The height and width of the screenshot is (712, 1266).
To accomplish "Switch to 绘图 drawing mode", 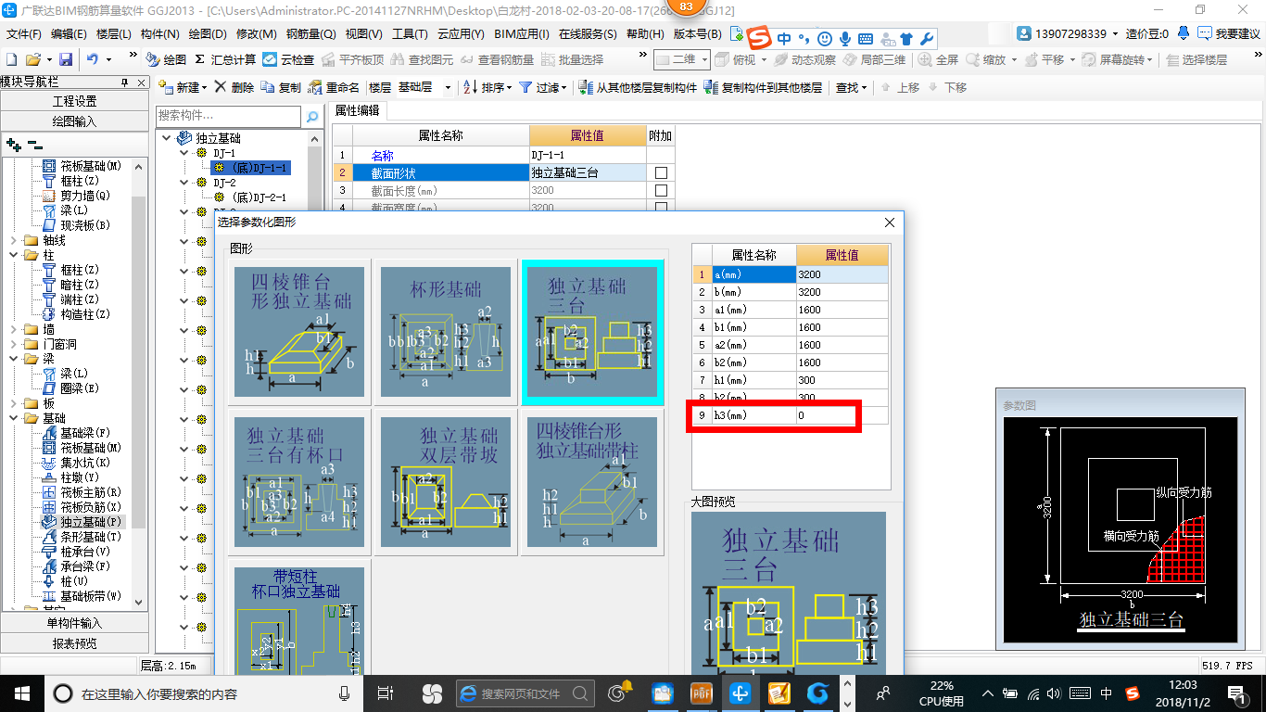I will click(166, 59).
